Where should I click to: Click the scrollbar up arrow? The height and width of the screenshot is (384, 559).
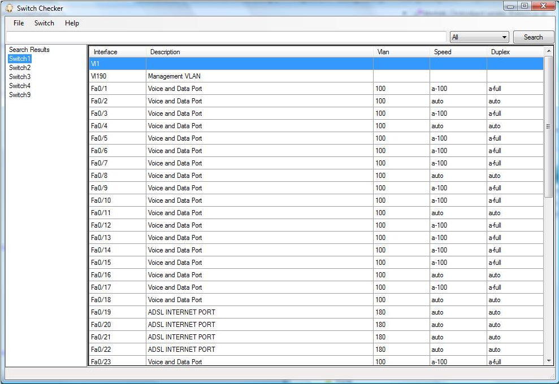[x=549, y=51]
